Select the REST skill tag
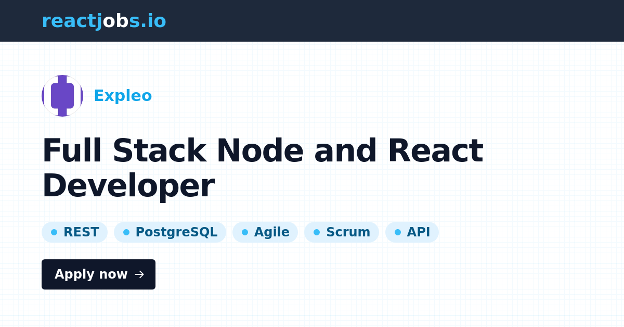 tap(74, 232)
